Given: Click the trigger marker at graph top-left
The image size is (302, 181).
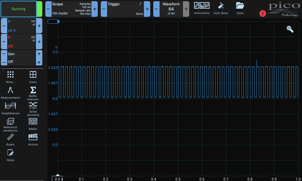Looking at the screenshot, I should pos(54,21).
